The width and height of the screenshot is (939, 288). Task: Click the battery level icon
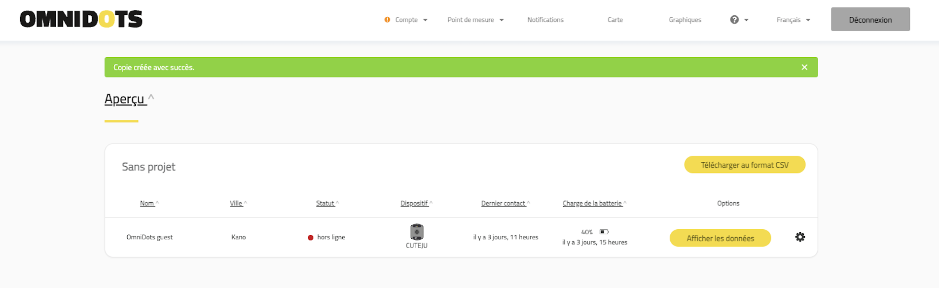(x=604, y=232)
